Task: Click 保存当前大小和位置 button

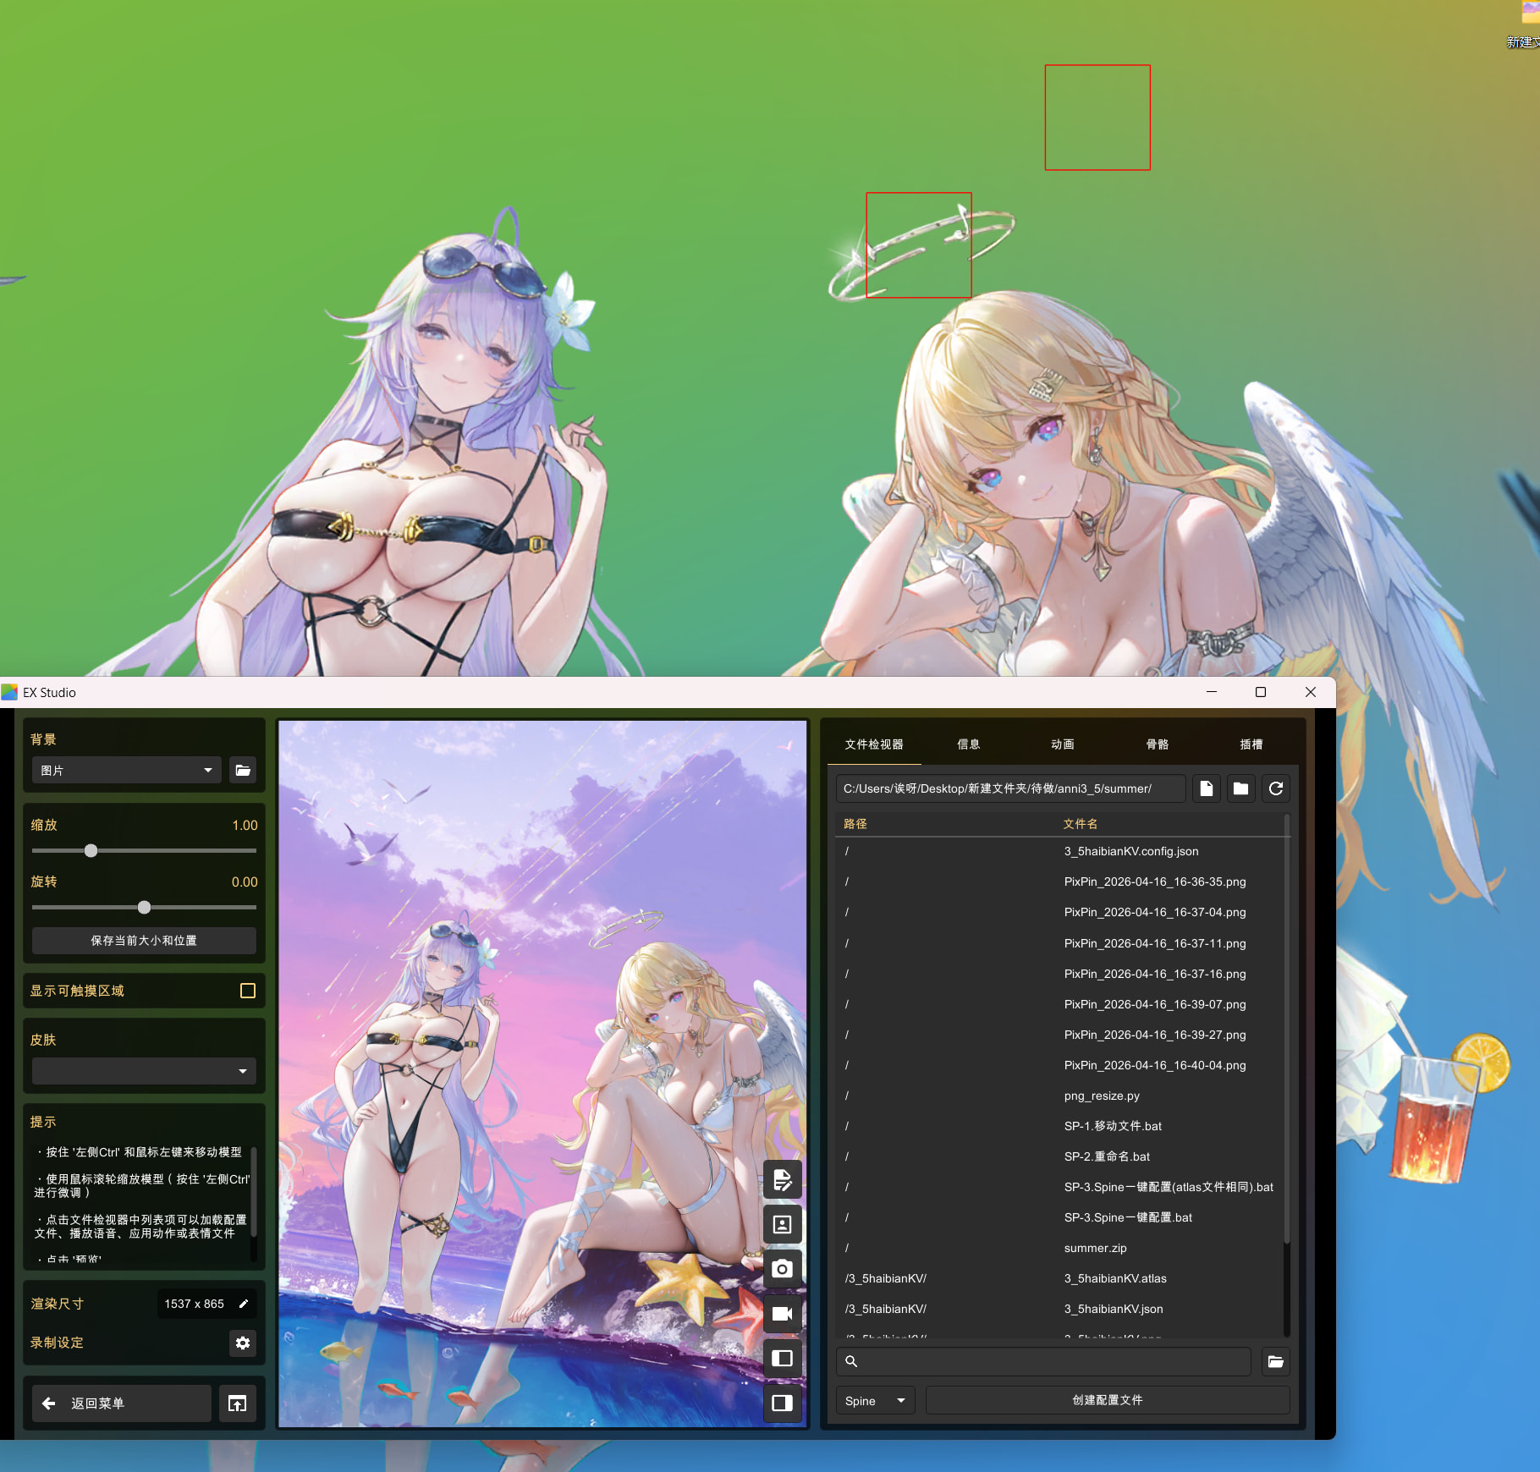Action: coord(143,941)
